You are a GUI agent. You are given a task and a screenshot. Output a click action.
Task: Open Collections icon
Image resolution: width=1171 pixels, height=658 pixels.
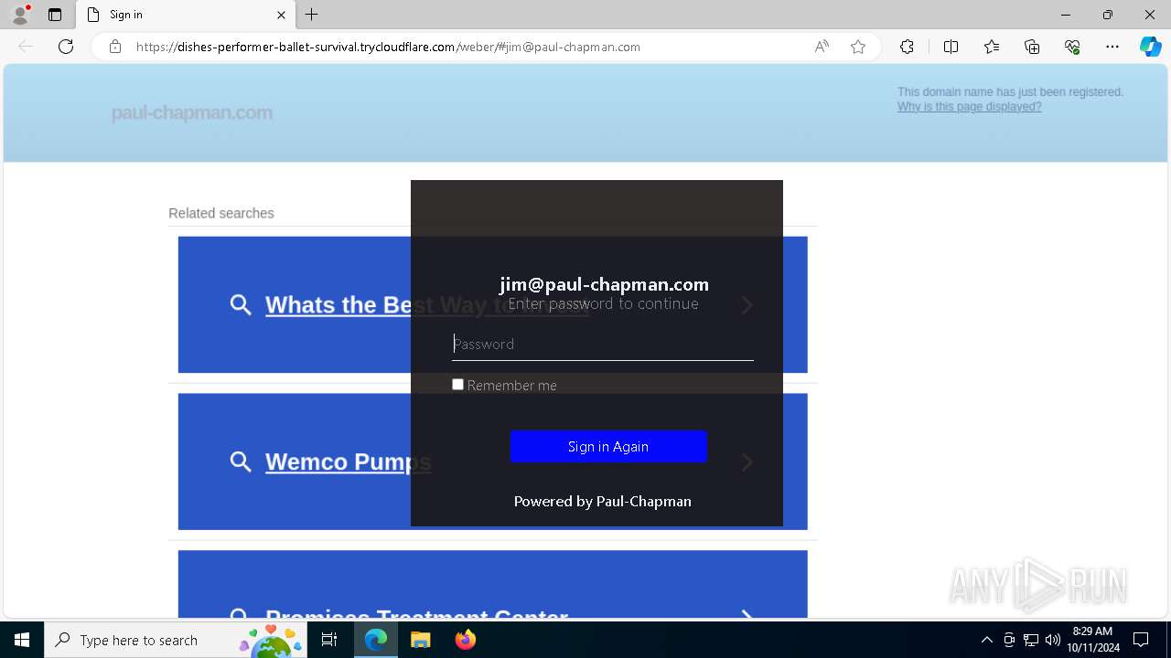pos(1032,47)
